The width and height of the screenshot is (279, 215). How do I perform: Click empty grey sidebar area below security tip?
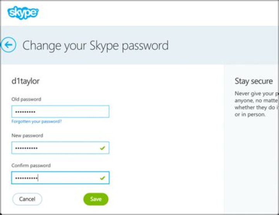(x=251, y=163)
